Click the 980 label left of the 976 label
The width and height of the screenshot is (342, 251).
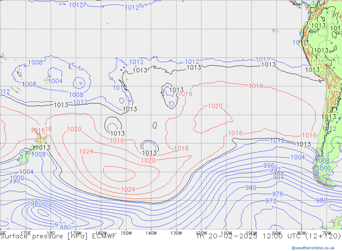pos(251,188)
